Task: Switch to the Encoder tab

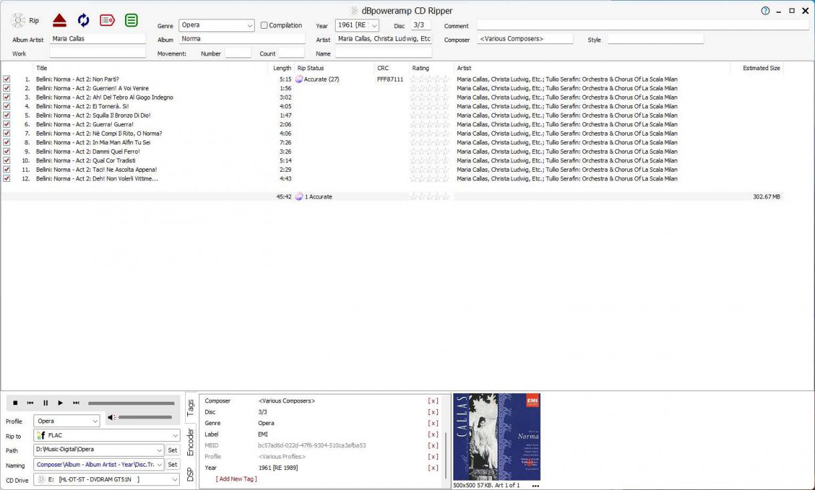Action: [191, 442]
